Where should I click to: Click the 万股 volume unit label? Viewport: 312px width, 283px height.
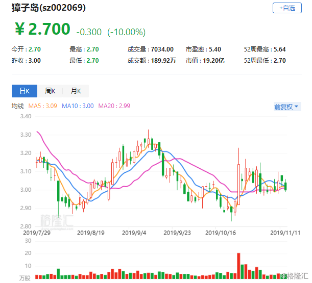tap(25, 278)
